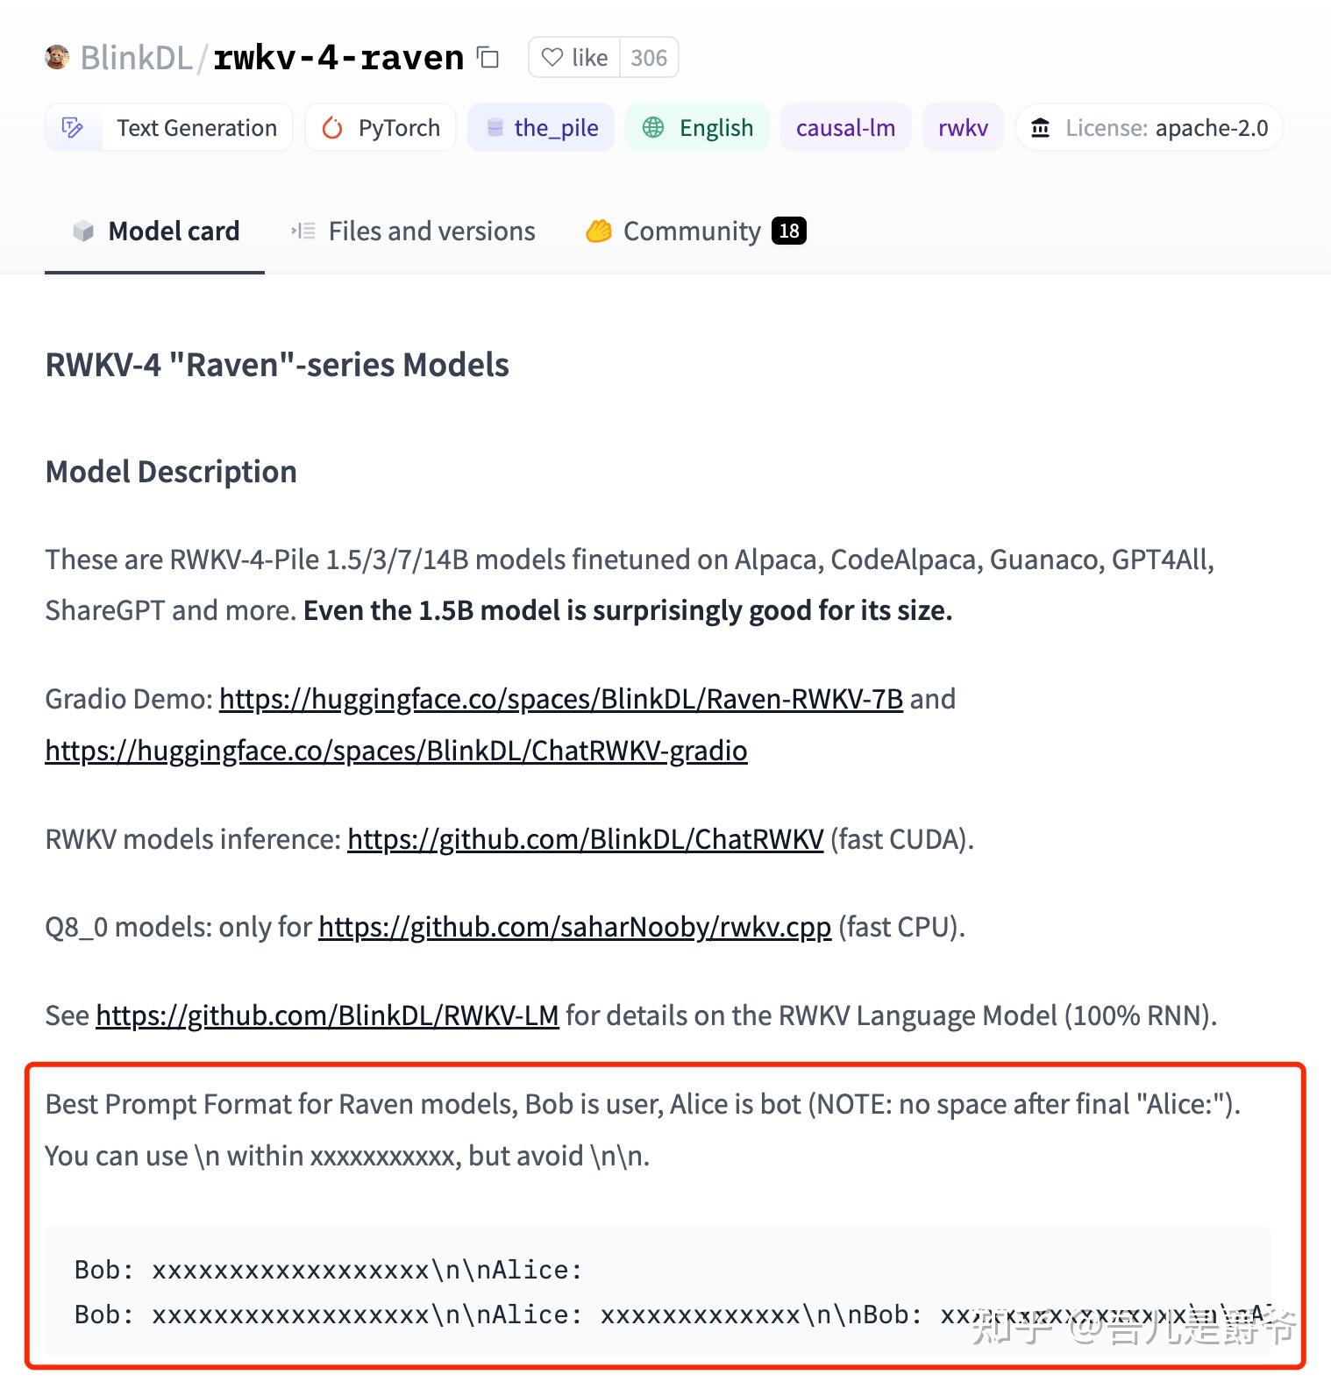The image size is (1331, 1382).
Task: Open the BlinkDL RWKV-LM github link
Action: (x=327, y=1015)
